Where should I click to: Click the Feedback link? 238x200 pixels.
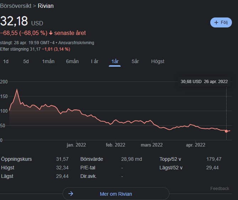[220, 189]
